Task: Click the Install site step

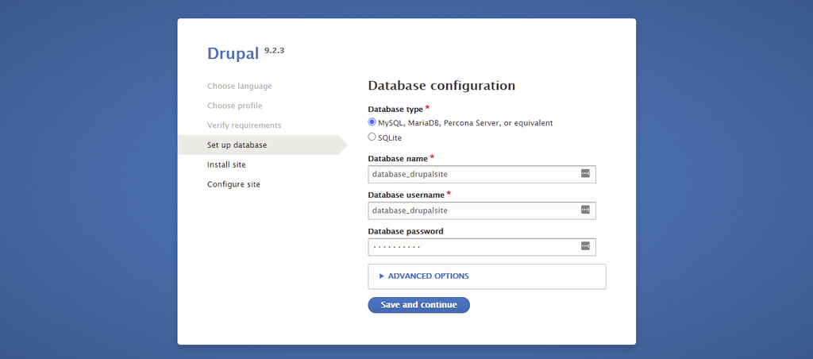Action: [x=226, y=164]
